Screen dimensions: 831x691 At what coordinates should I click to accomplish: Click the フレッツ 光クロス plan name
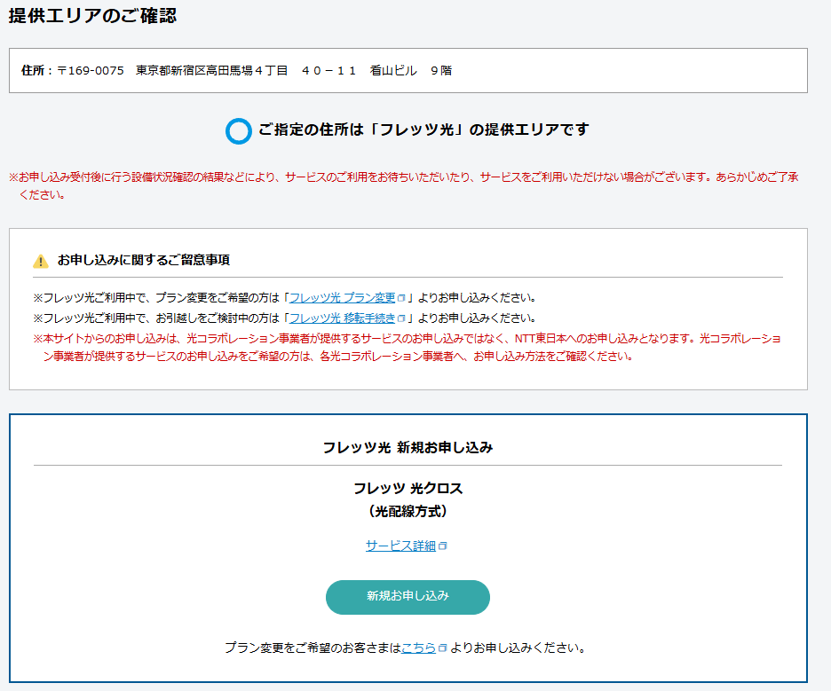point(408,488)
